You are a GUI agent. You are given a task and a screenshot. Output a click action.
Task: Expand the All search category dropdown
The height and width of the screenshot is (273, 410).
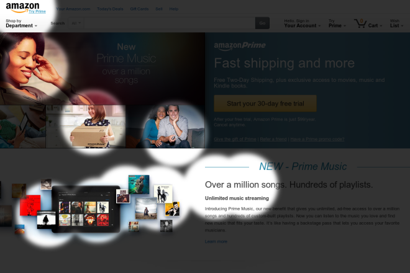(x=76, y=23)
